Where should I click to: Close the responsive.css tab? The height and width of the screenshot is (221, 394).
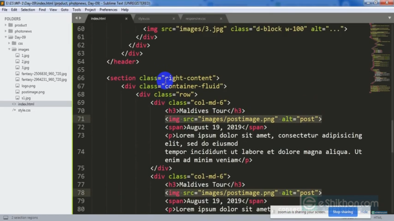click(x=221, y=19)
